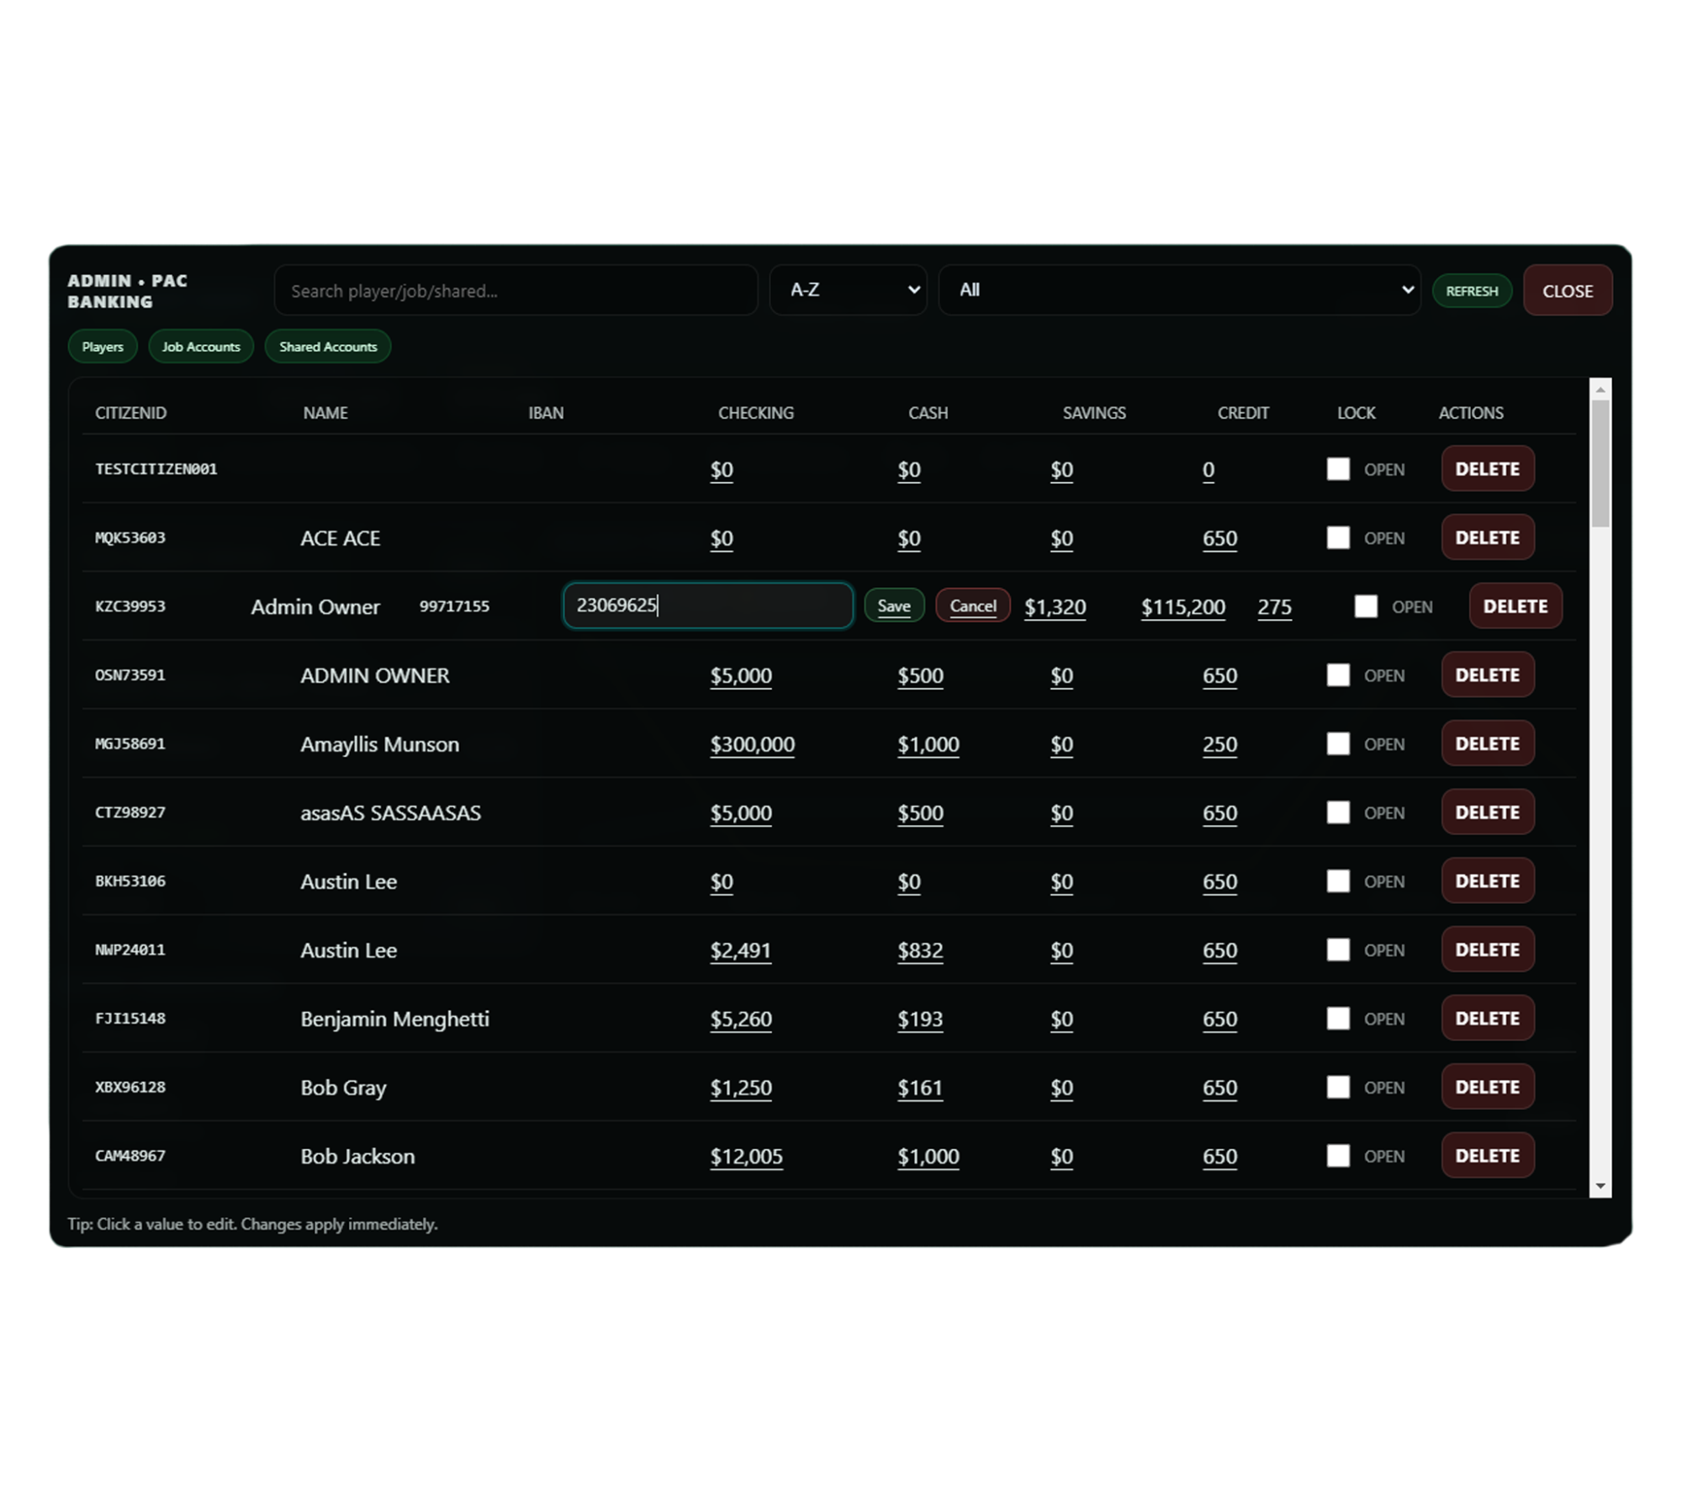Delete the MQK53603 ACE ACE account
The height and width of the screenshot is (1492, 1682).
(x=1487, y=537)
